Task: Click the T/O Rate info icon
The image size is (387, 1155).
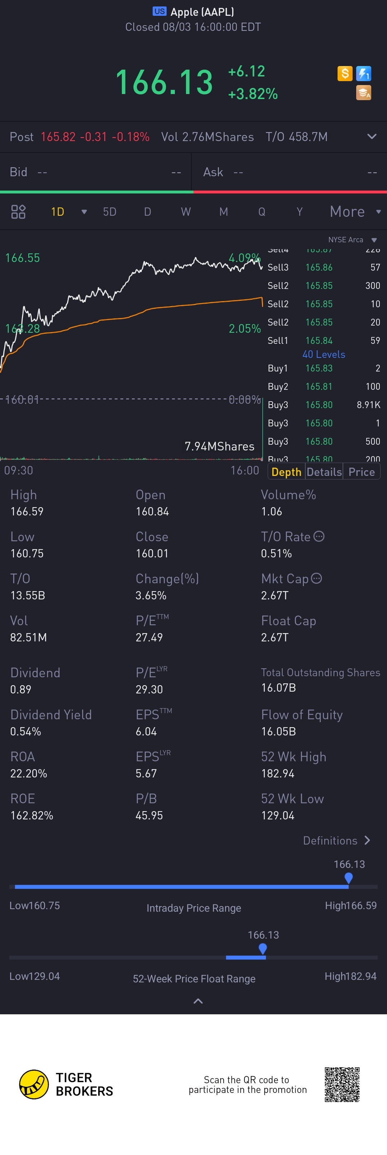Action: [319, 536]
